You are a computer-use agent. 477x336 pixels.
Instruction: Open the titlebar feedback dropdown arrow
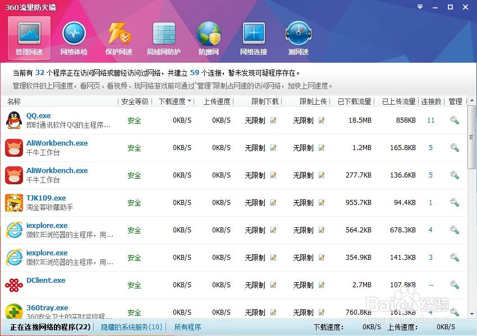point(419,7)
